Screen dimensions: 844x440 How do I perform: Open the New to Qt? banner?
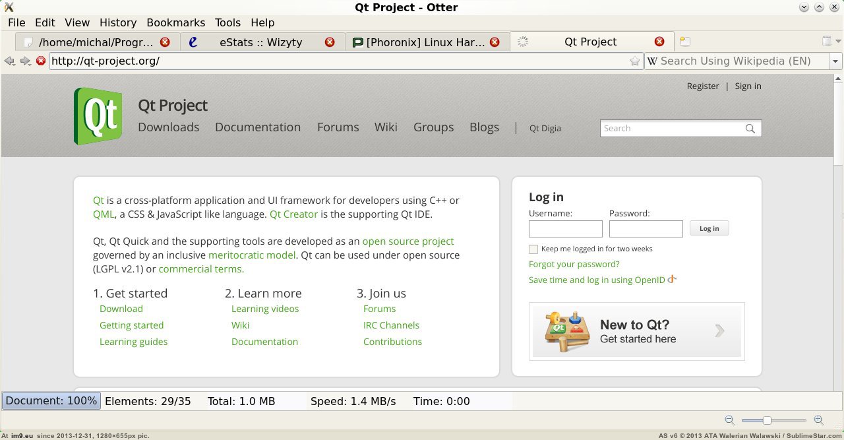tap(636, 331)
